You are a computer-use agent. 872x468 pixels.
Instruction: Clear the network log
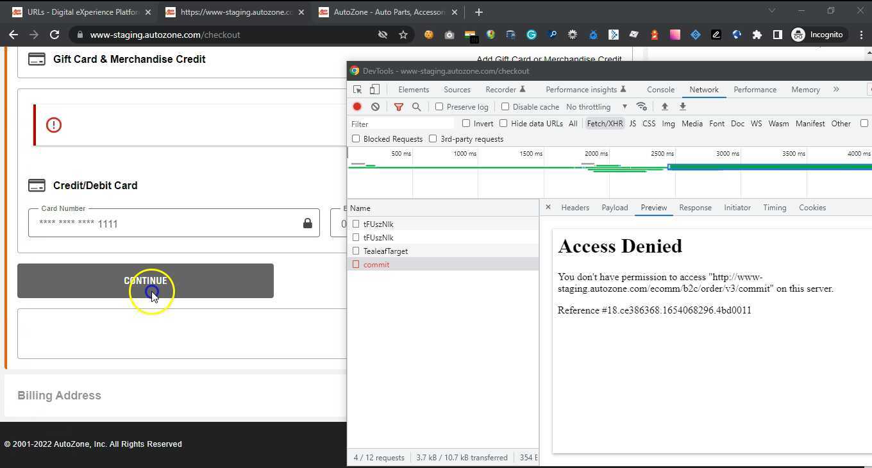point(375,107)
